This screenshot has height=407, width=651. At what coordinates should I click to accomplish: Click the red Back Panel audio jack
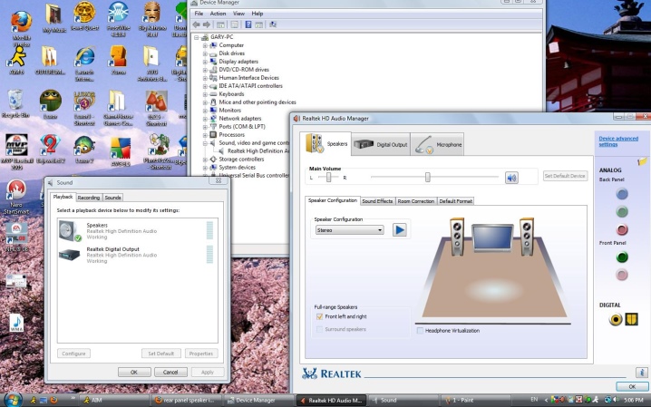point(621,229)
